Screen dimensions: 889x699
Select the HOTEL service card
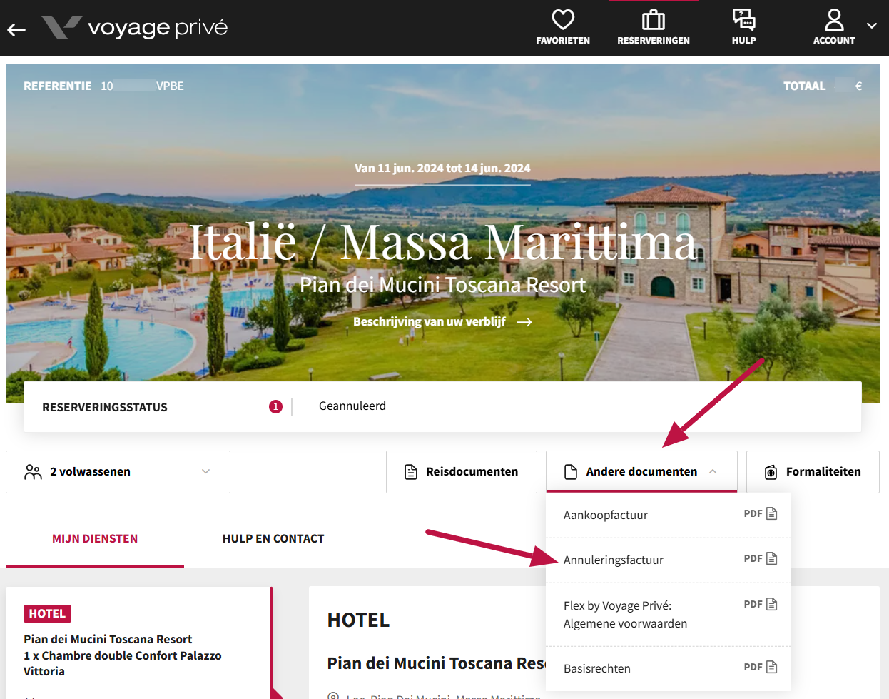139,643
